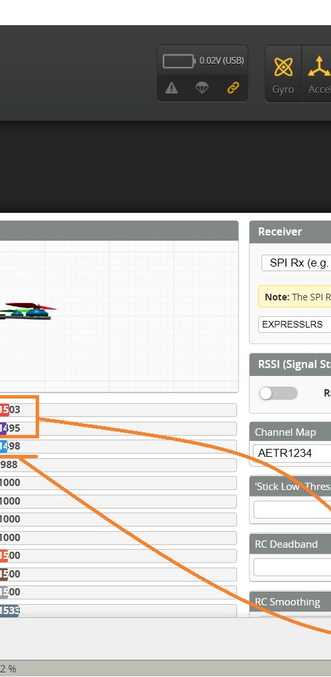Click the RC Deadband input field
The height and width of the screenshot is (677, 331).
click(x=292, y=568)
